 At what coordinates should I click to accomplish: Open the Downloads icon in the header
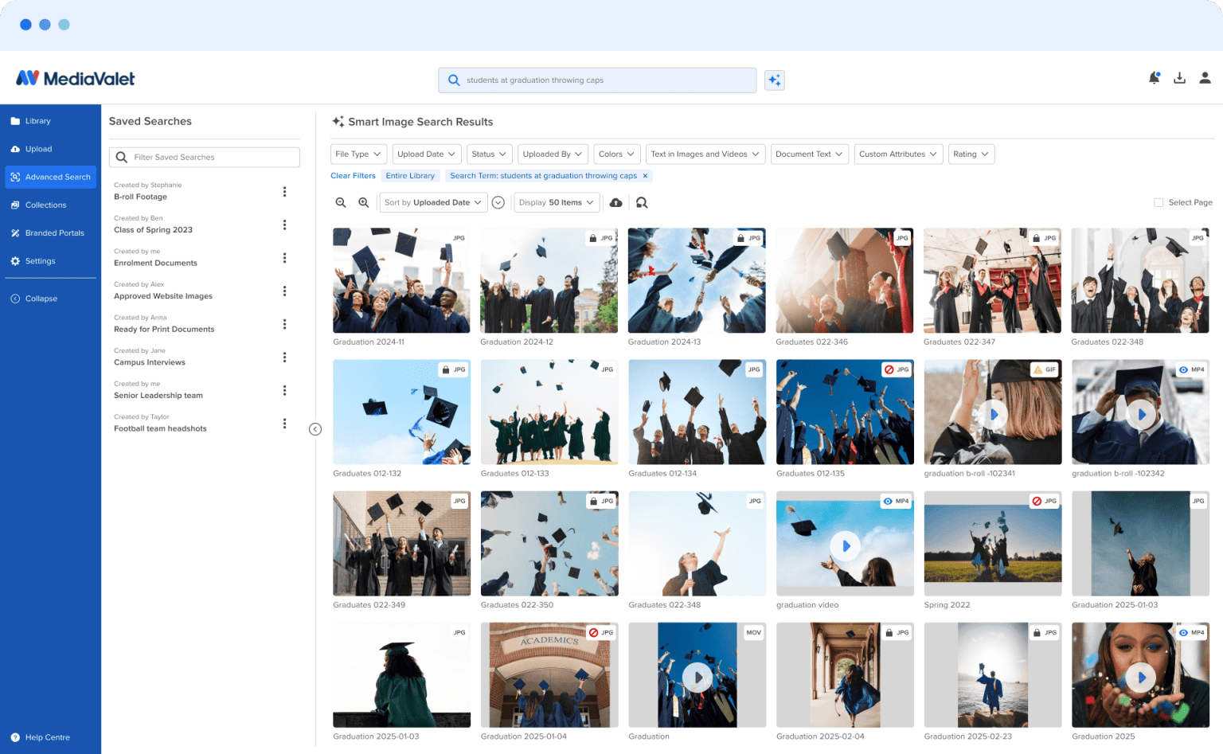click(1179, 77)
